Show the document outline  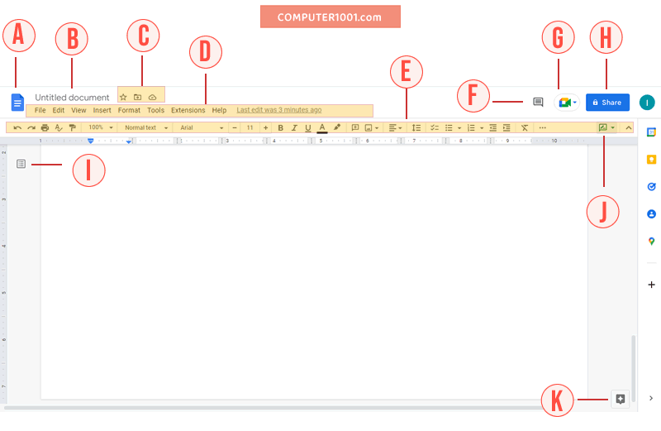click(x=21, y=164)
